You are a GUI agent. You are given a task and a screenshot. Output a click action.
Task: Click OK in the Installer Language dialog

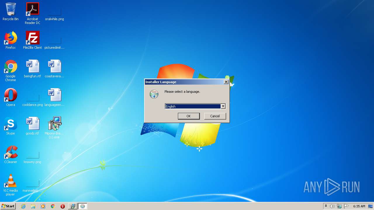click(x=189, y=116)
